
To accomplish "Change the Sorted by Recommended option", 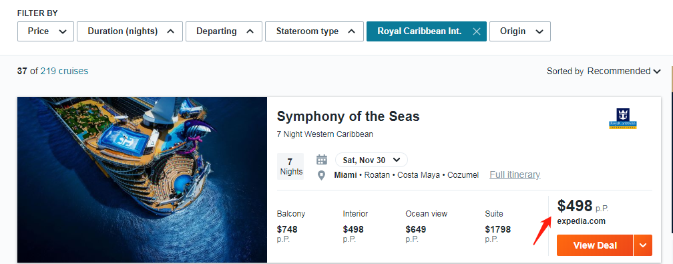I will tap(624, 72).
